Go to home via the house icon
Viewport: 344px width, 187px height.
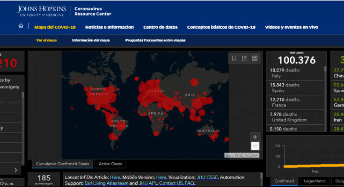[21, 26]
